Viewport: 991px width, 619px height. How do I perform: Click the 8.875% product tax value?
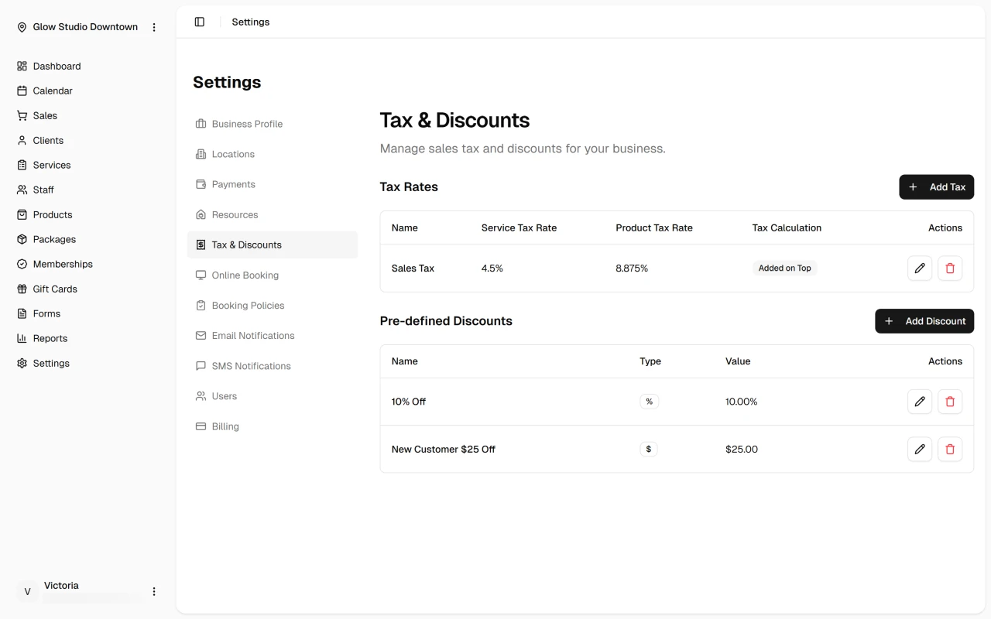click(632, 268)
